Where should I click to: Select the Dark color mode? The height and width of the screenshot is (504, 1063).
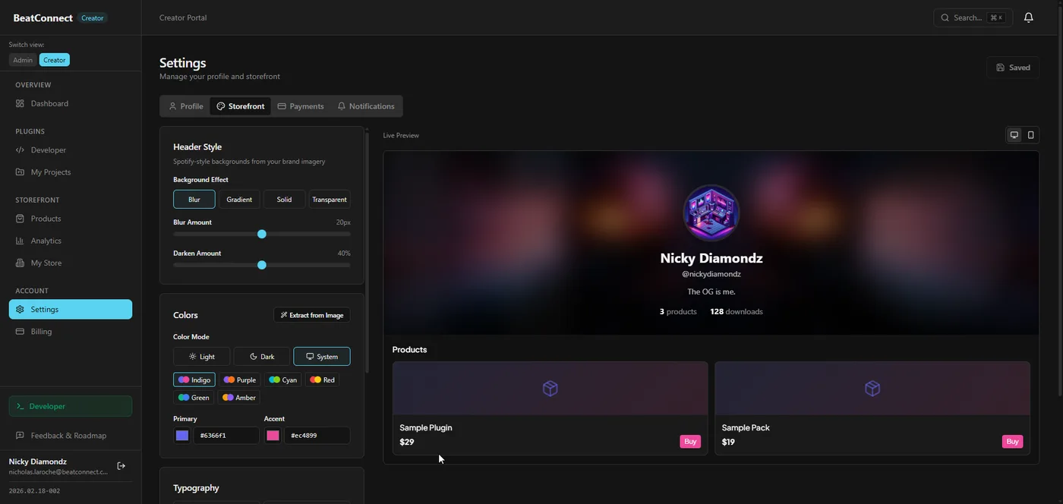click(261, 356)
